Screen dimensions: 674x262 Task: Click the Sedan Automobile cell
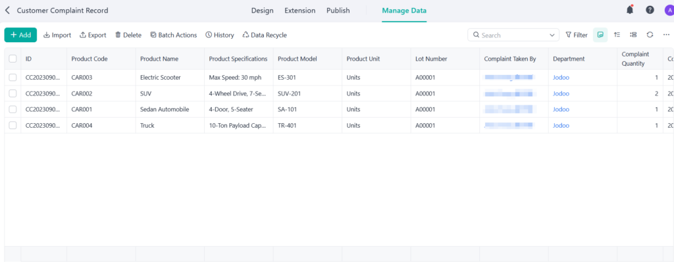(x=170, y=109)
